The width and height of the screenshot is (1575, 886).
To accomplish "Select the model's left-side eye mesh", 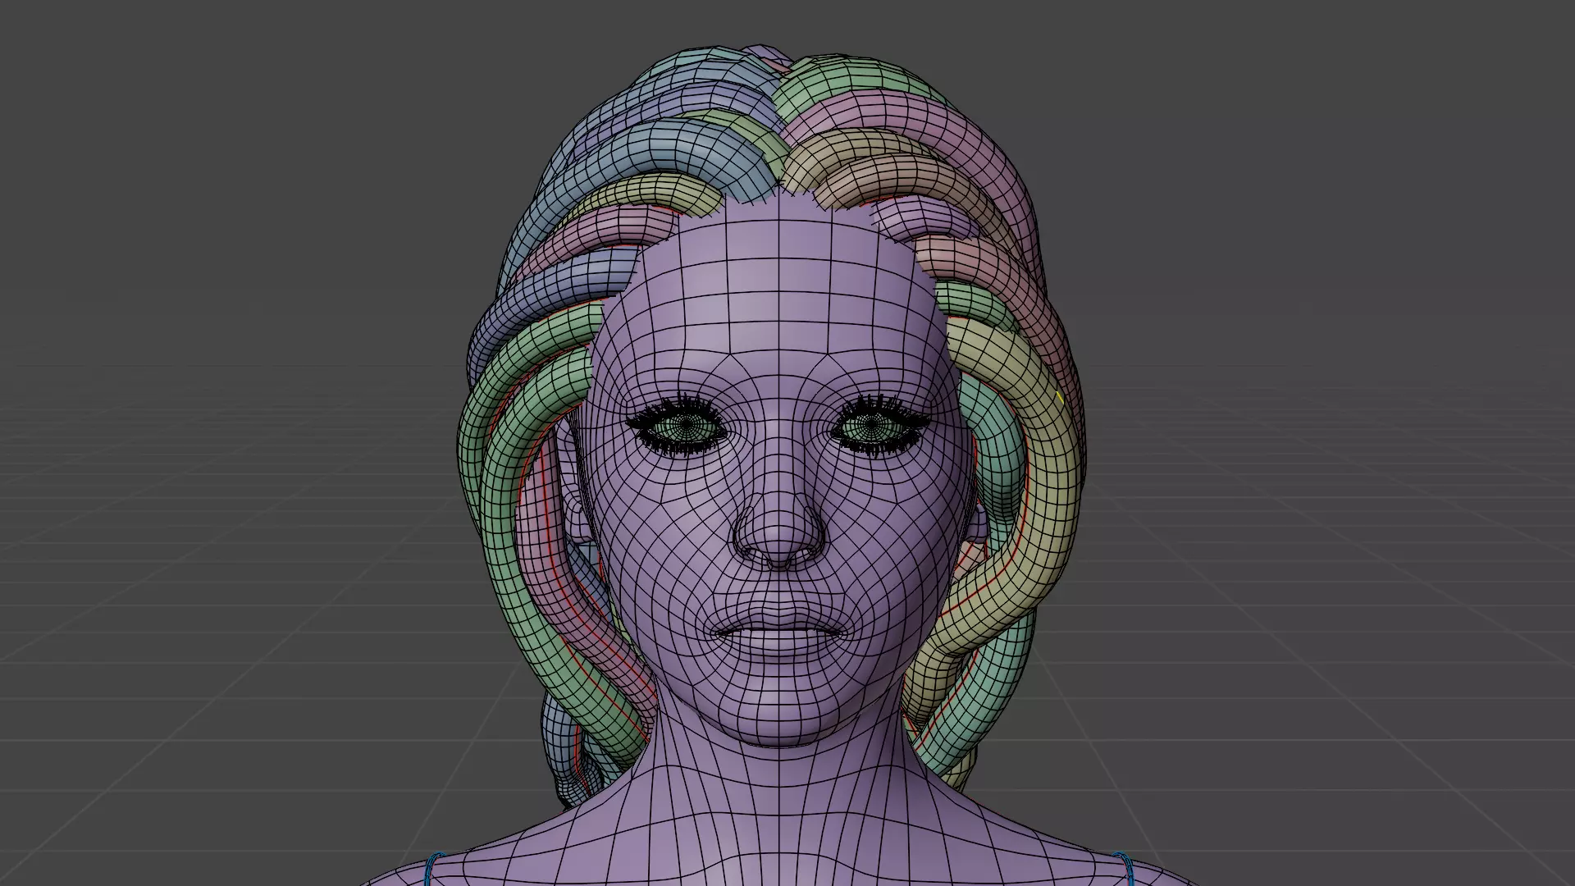I will pyautogui.click(x=685, y=427).
